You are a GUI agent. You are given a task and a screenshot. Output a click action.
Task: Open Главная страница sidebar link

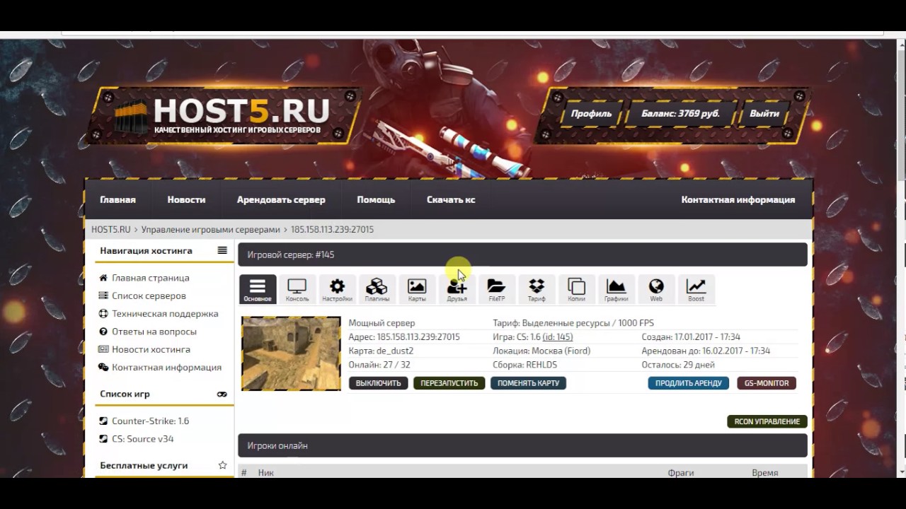(x=150, y=278)
